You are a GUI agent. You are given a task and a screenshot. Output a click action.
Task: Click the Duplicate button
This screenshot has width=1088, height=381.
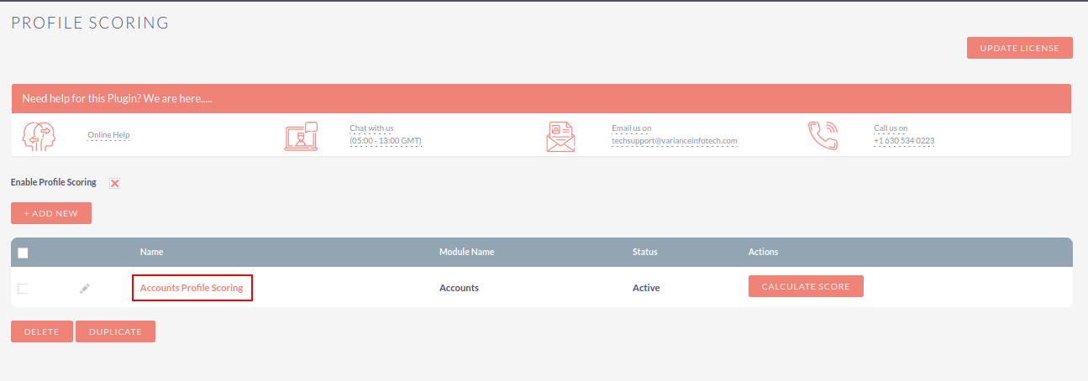tap(116, 331)
